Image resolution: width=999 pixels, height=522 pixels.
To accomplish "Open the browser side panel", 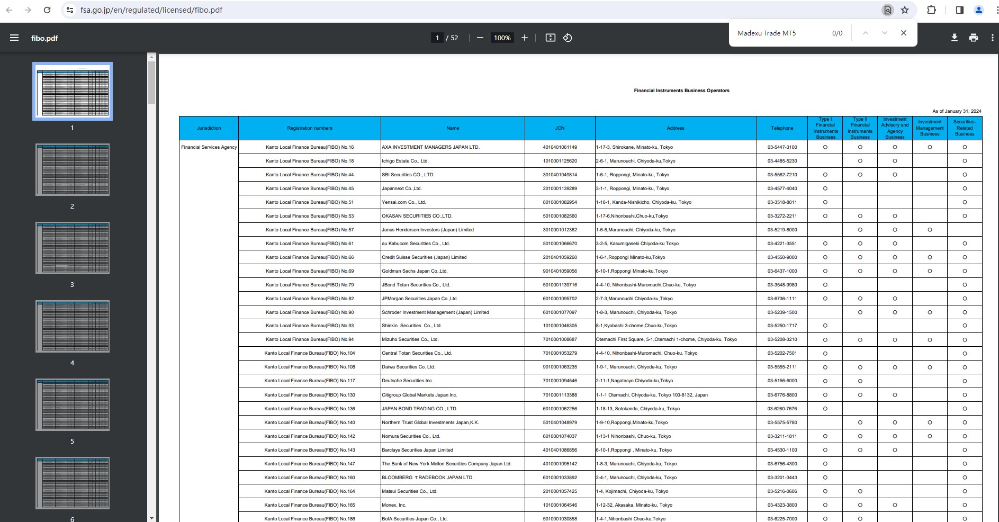I will [959, 10].
